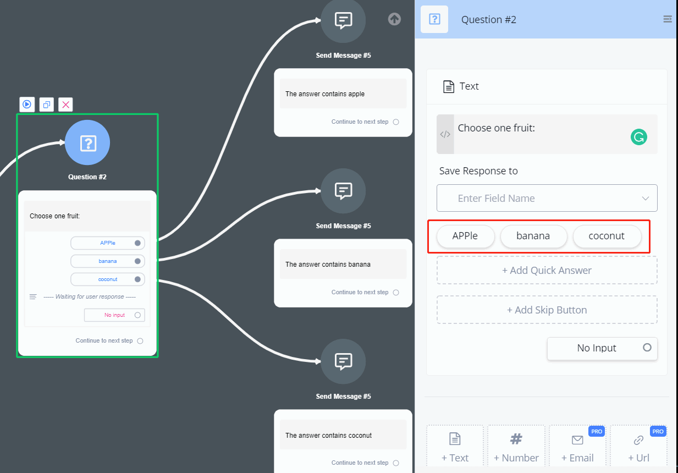Image resolution: width=678 pixels, height=473 pixels.
Task: Click + Add Quick Answer
Action: 547,271
